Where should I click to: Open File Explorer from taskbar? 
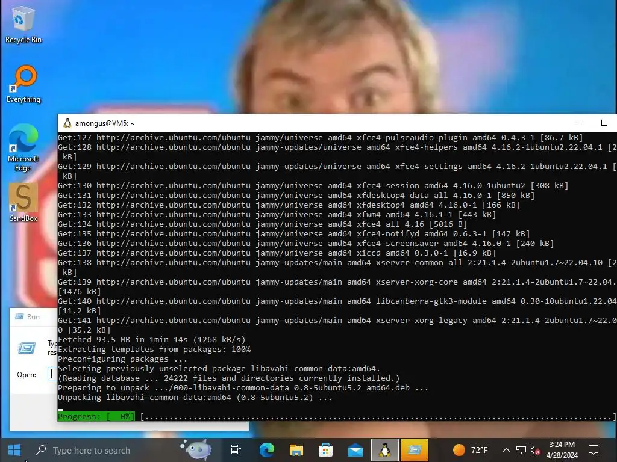[x=296, y=450]
